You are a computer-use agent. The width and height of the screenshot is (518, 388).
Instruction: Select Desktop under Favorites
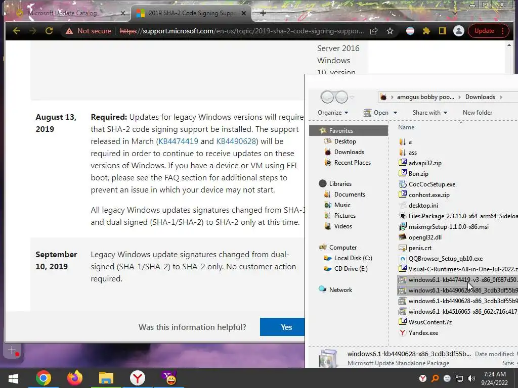click(x=345, y=141)
